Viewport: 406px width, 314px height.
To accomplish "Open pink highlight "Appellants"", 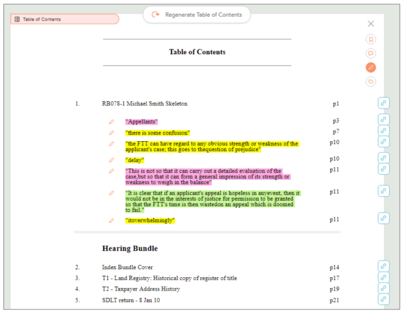I will pyautogui.click(x=141, y=122).
